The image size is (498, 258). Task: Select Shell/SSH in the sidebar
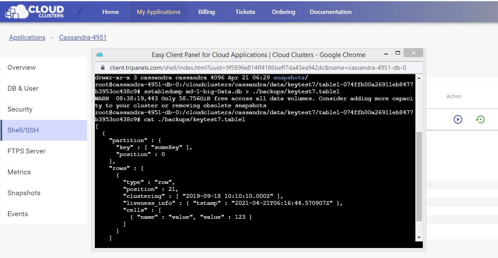(44, 130)
